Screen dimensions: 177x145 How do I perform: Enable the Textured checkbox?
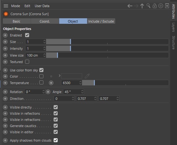(x=27, y=62)
